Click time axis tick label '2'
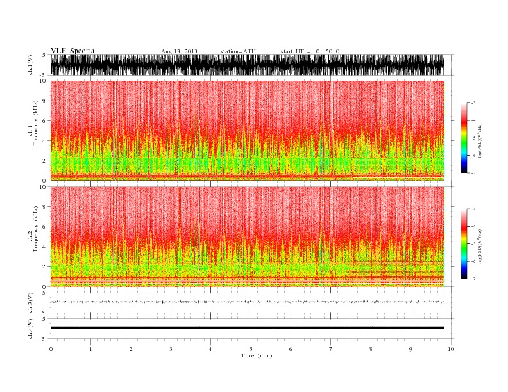Screen dimensions: 508x392 (x=131, y=349)
